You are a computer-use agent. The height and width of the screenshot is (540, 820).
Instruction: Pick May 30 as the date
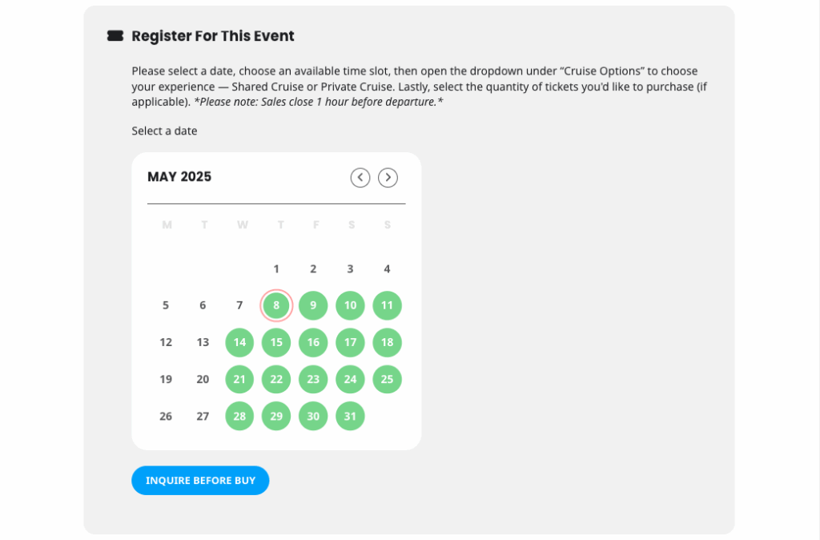coord(313,416)
